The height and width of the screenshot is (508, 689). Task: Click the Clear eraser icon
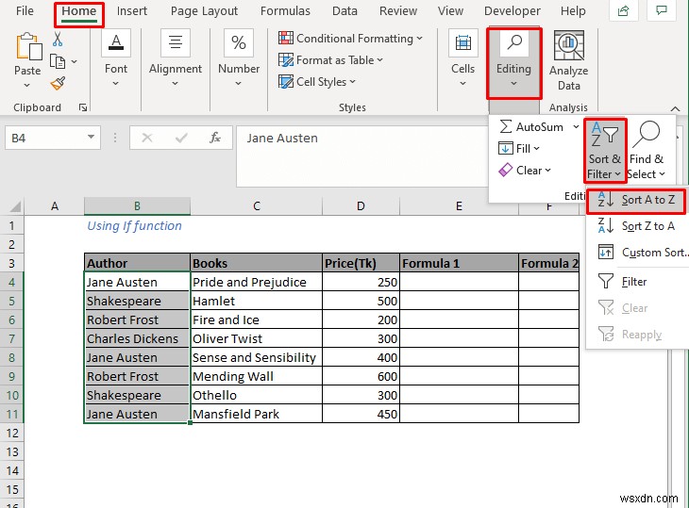(x=505, y=170)
